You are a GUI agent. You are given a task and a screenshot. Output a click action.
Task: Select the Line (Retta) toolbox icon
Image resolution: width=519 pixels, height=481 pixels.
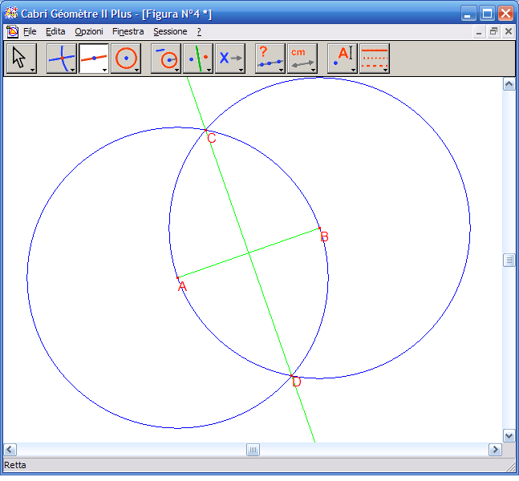coord(94,59)
